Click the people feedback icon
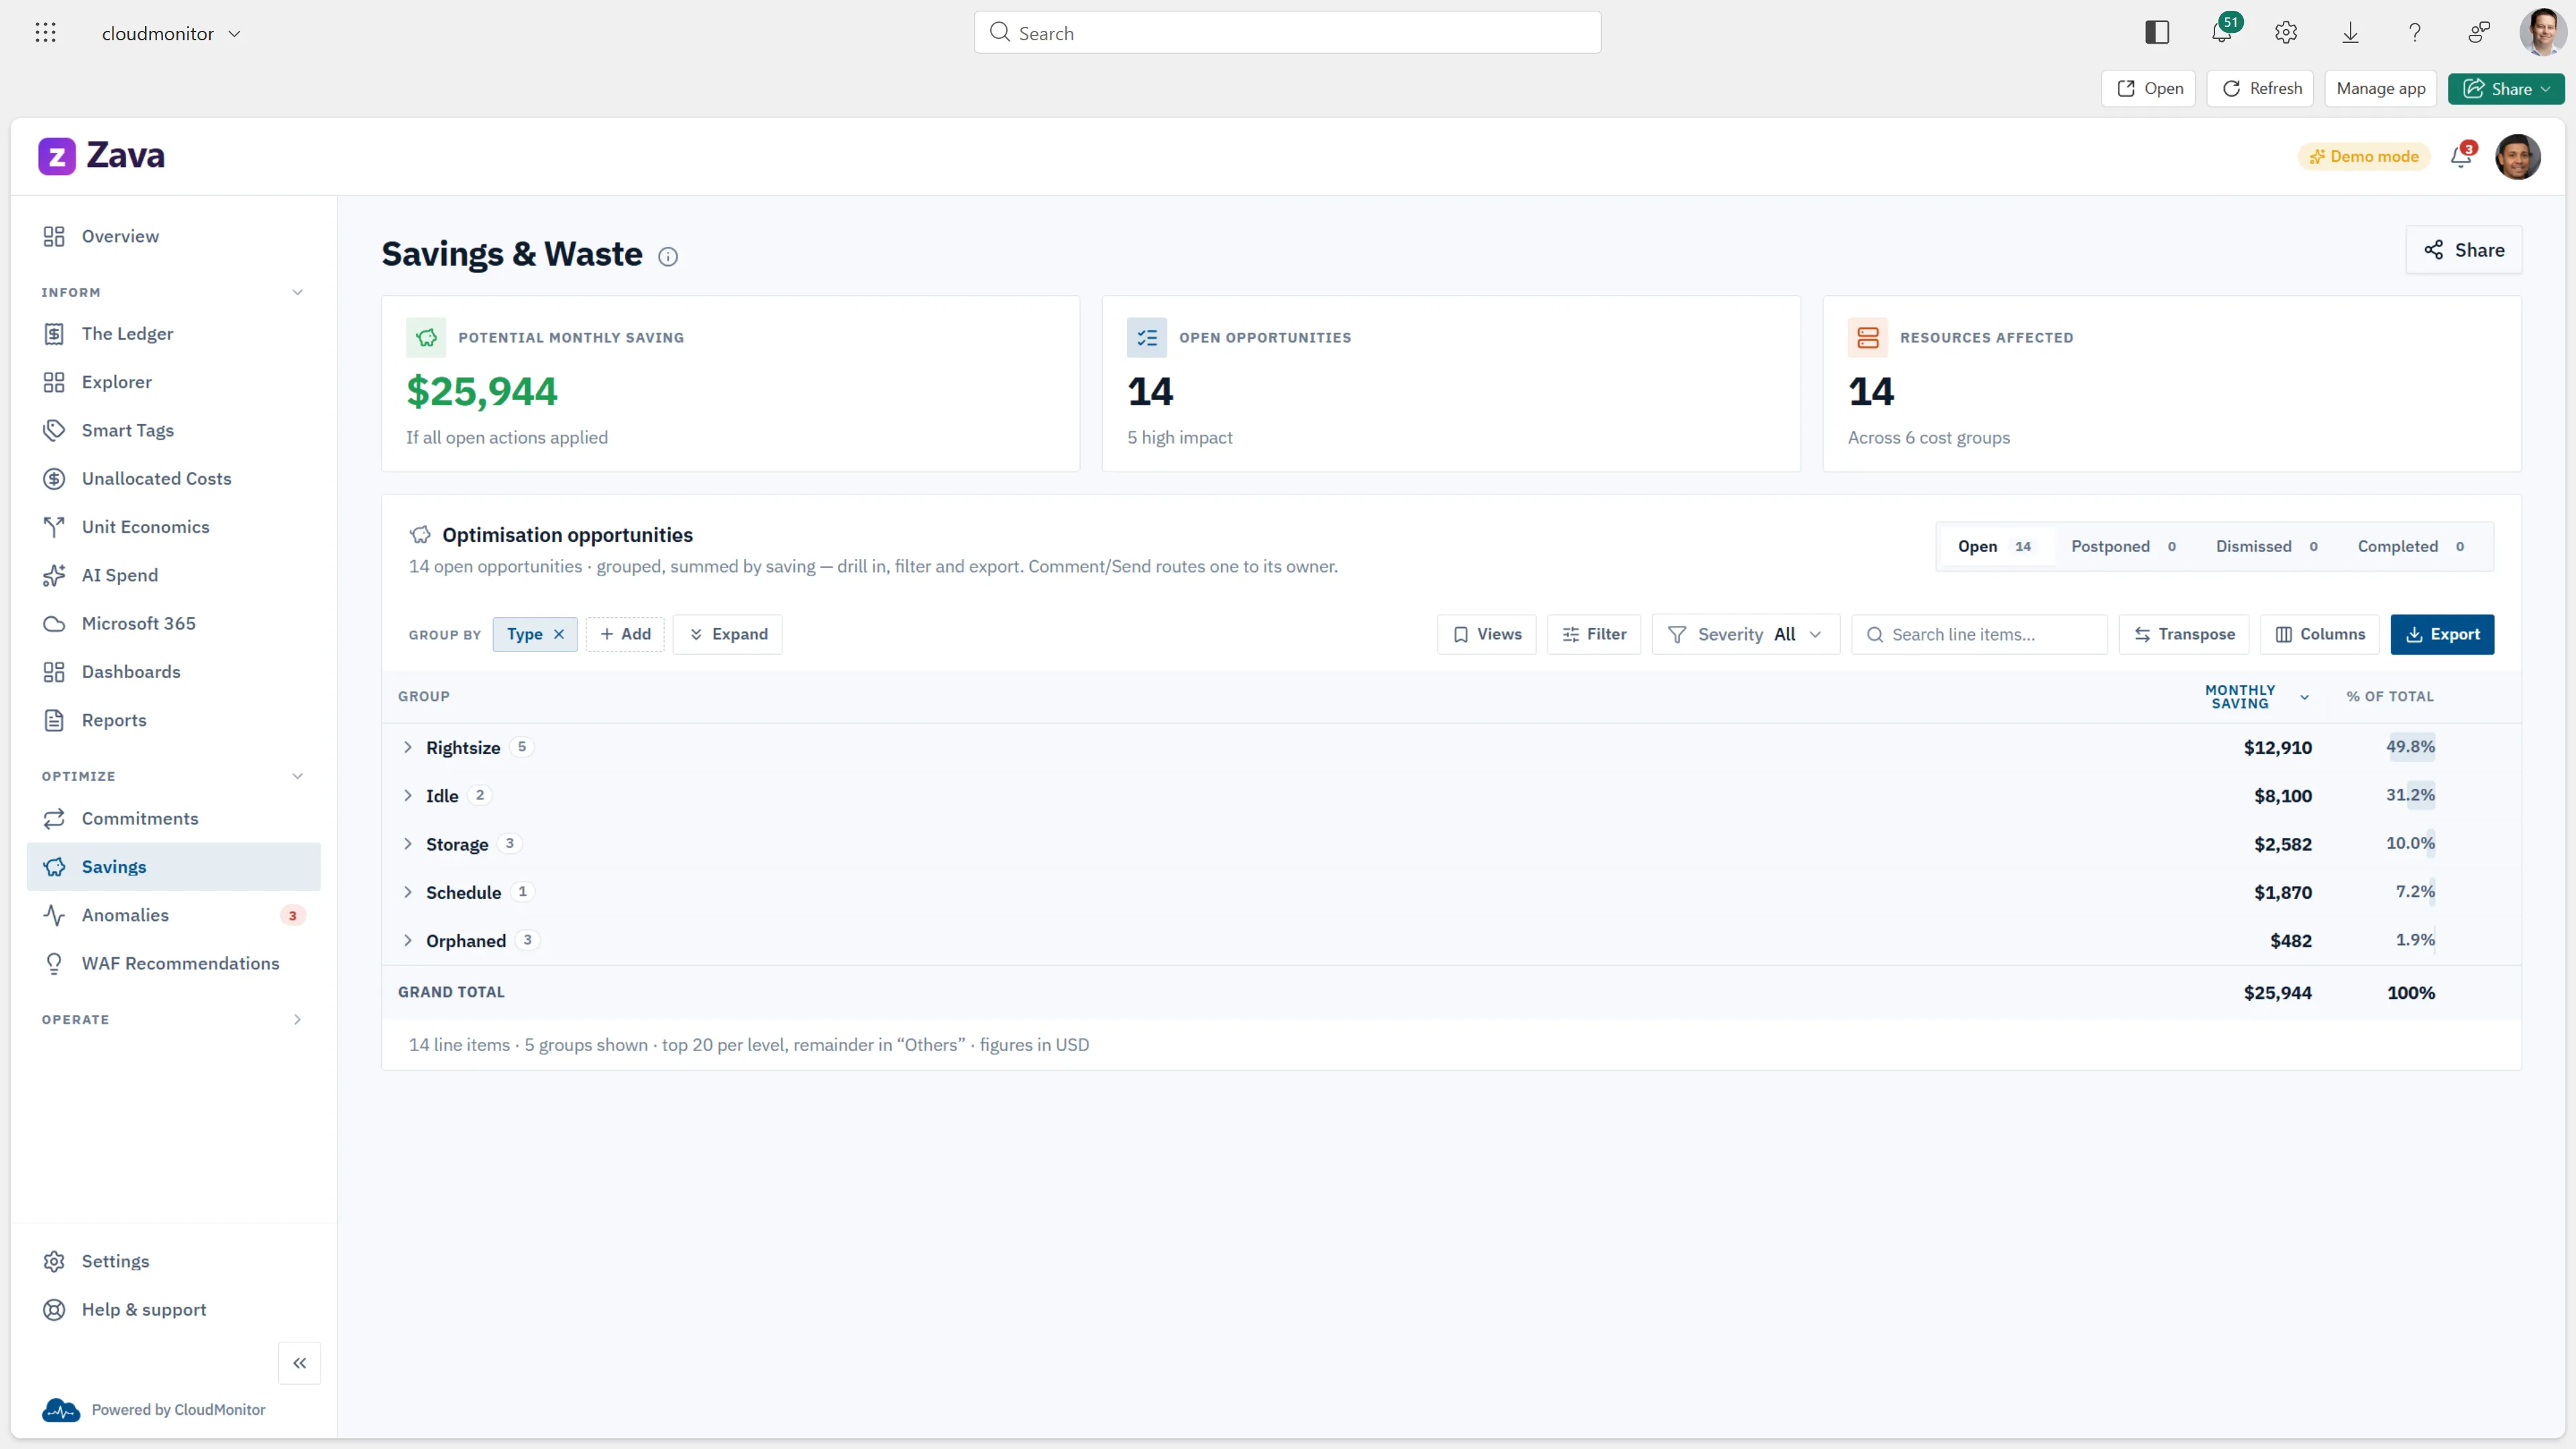This screenshot has width=2576, height=1449. 2478,33
